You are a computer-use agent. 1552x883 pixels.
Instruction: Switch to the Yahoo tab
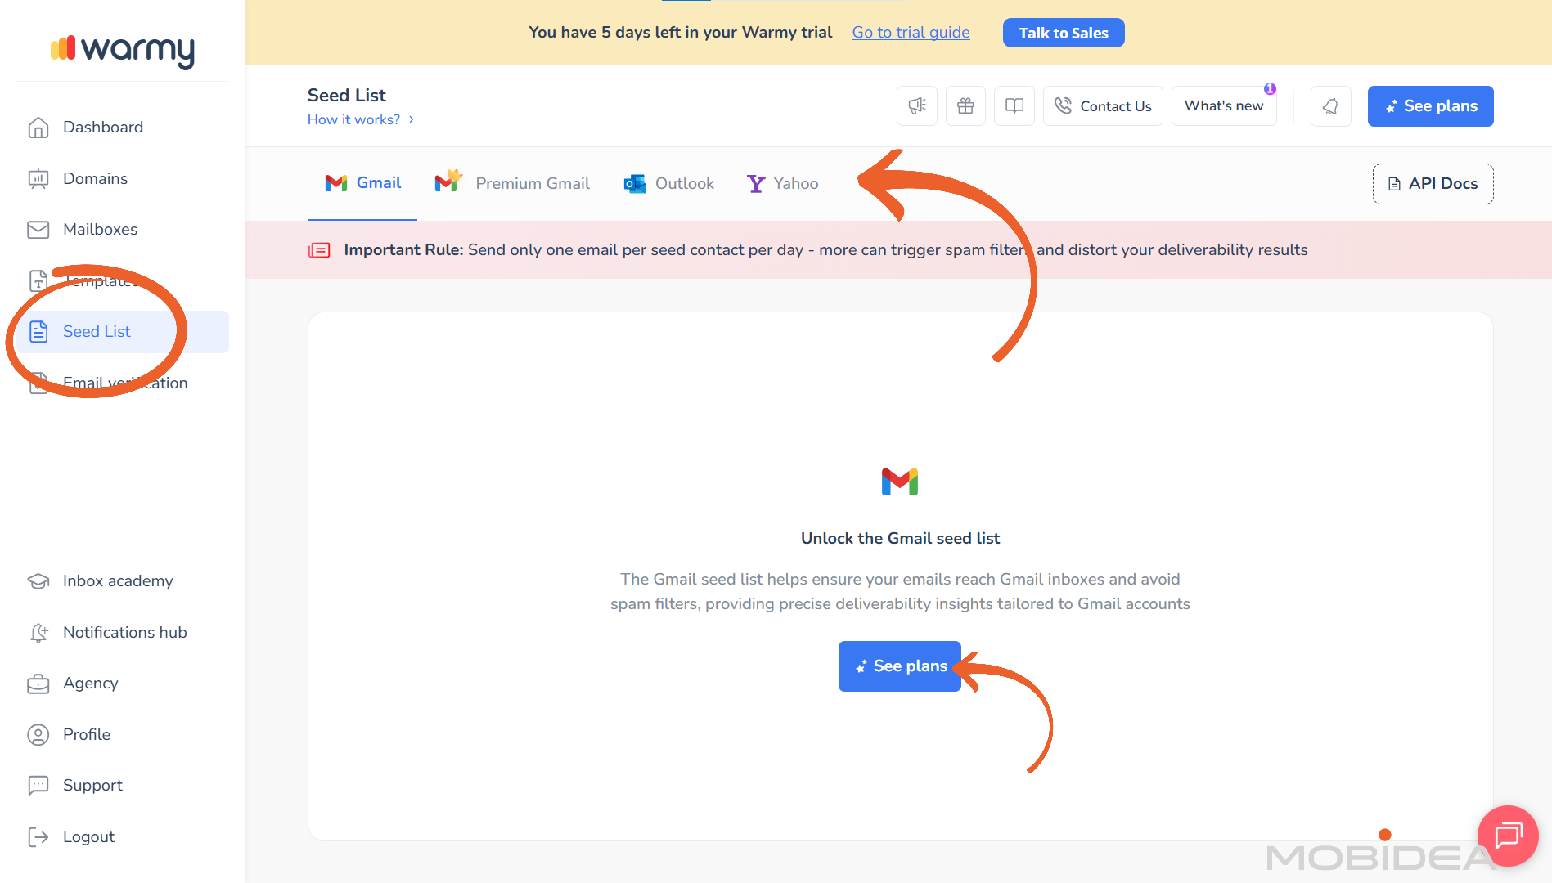tap(782, 183)
